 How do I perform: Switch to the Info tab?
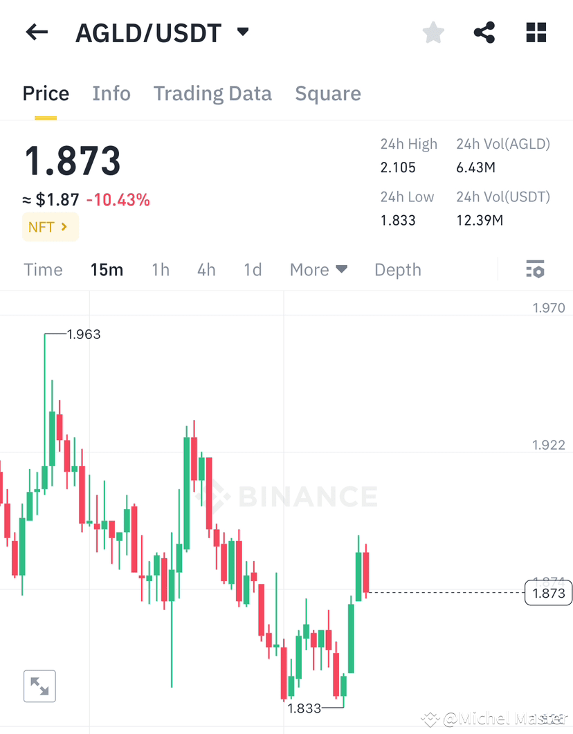(x=111, y=93)
